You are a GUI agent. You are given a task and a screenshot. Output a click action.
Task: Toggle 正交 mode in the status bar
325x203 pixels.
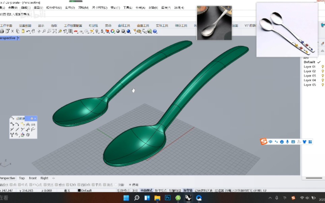pyautogui.click(x=136, y=191)
